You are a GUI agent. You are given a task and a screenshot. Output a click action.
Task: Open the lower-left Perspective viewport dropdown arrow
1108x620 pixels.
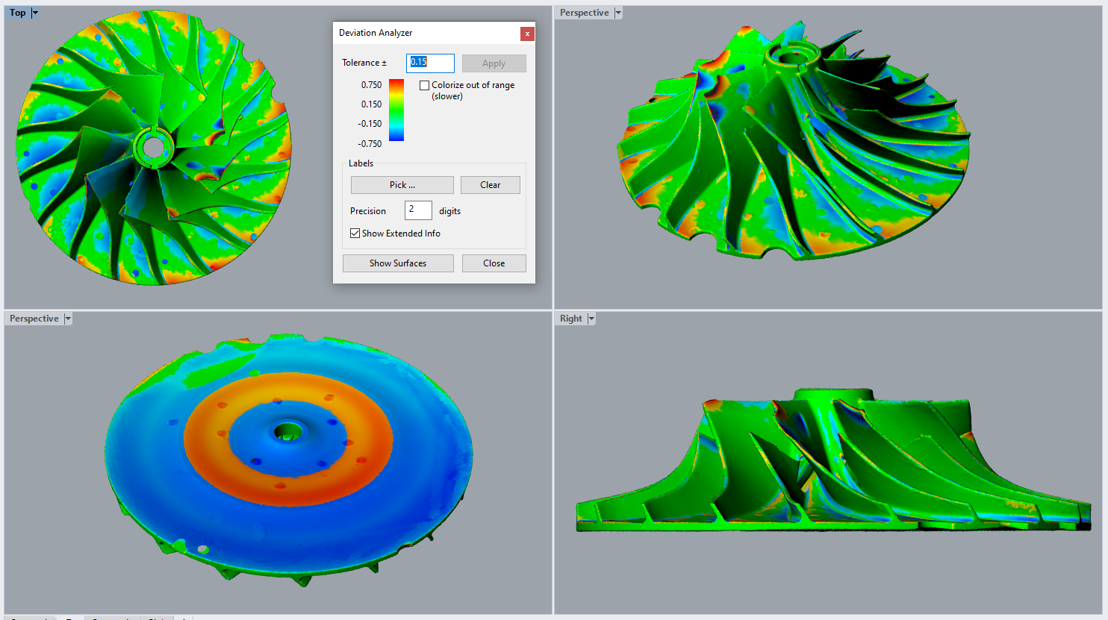click(x=68, y=319)
